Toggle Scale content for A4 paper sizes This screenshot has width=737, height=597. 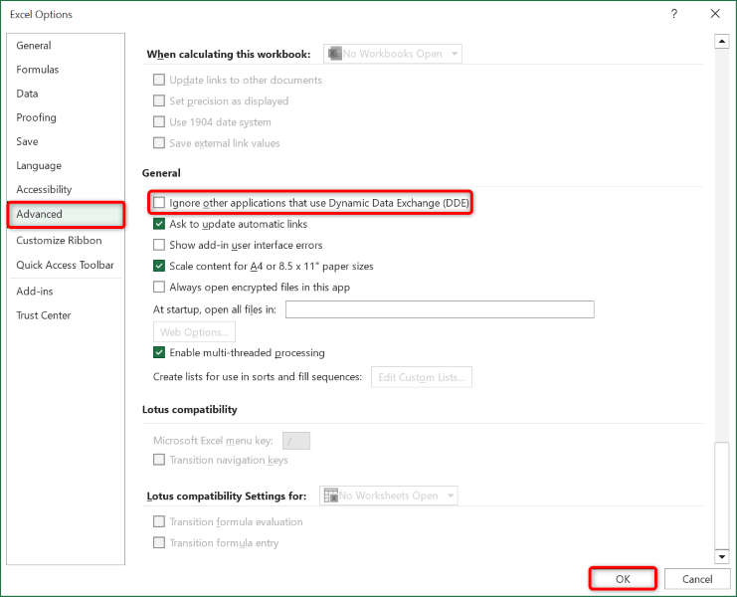coord(159,266)
